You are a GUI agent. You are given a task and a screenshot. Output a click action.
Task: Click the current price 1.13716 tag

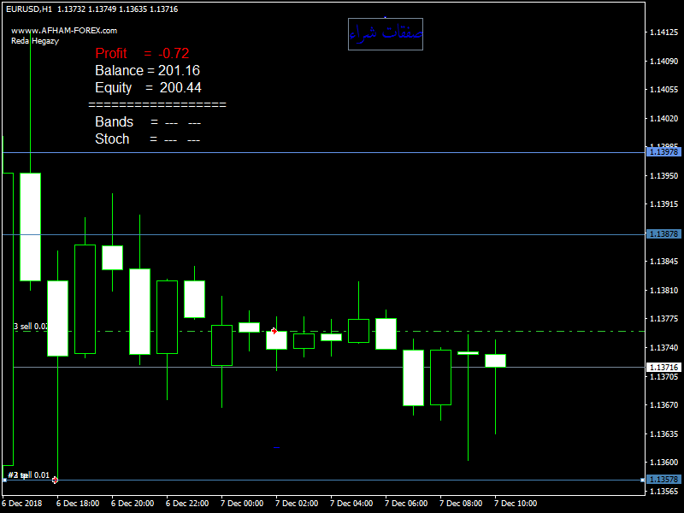click(663, 367)
